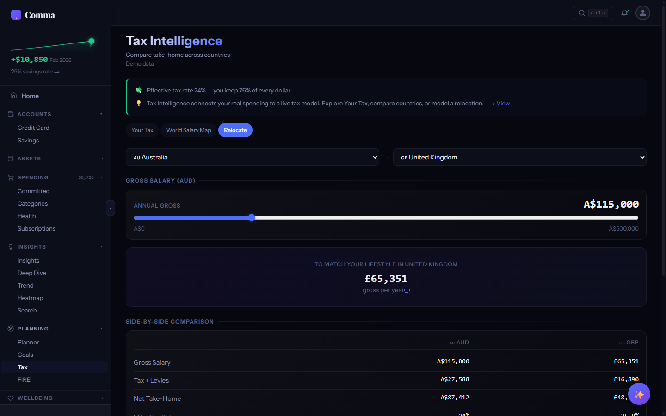Open the user profile avatar
The width and height of the screenshot is (666, 416).
pyautogui.click(x=642, y=13)
